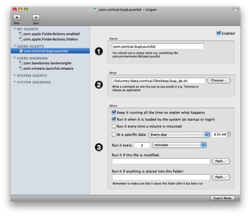Click the green zoom window button
The width and height of the screenshot is (251, 216).
[x=26, y=10]
